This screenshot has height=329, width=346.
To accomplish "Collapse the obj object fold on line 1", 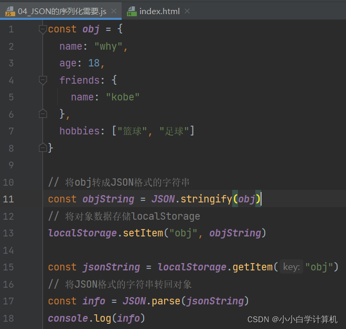I will (x=42, y=29).
